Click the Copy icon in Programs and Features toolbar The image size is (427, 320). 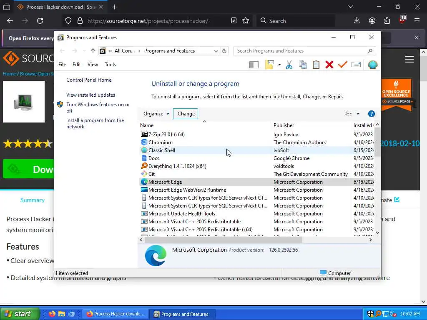(x=303, y=65)
